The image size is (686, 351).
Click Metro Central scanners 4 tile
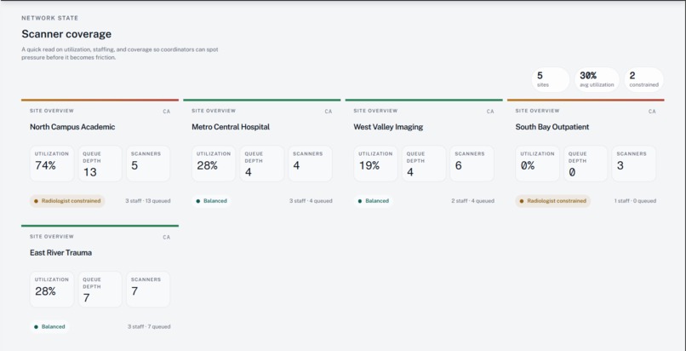click(310, 164)
